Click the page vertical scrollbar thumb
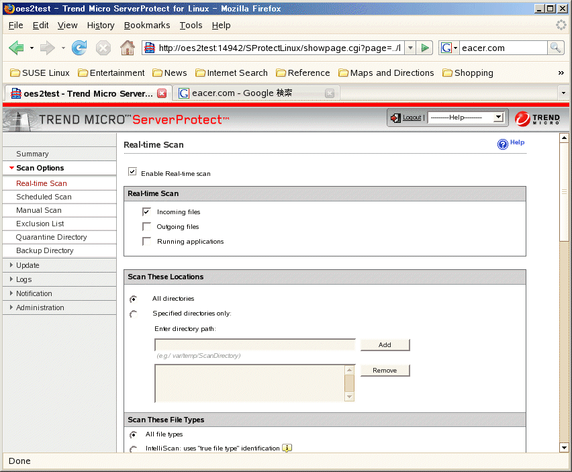 point(564,192)
